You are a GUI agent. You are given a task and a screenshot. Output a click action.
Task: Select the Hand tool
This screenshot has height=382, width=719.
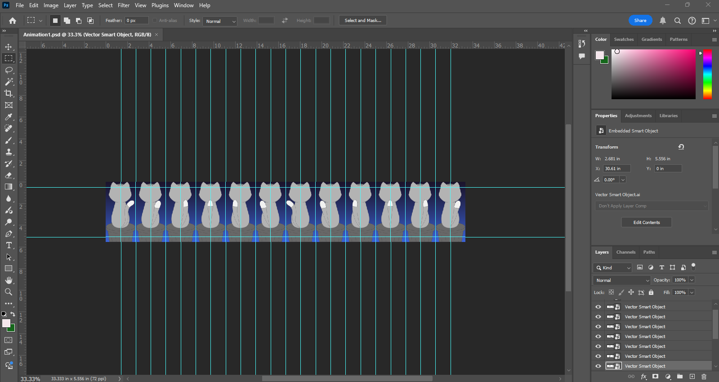pyautogui.click(x=9, y=280)
